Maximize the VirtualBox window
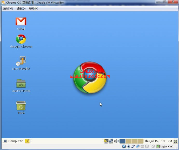This screenshot has width=179, height=150. click(165, 2)
